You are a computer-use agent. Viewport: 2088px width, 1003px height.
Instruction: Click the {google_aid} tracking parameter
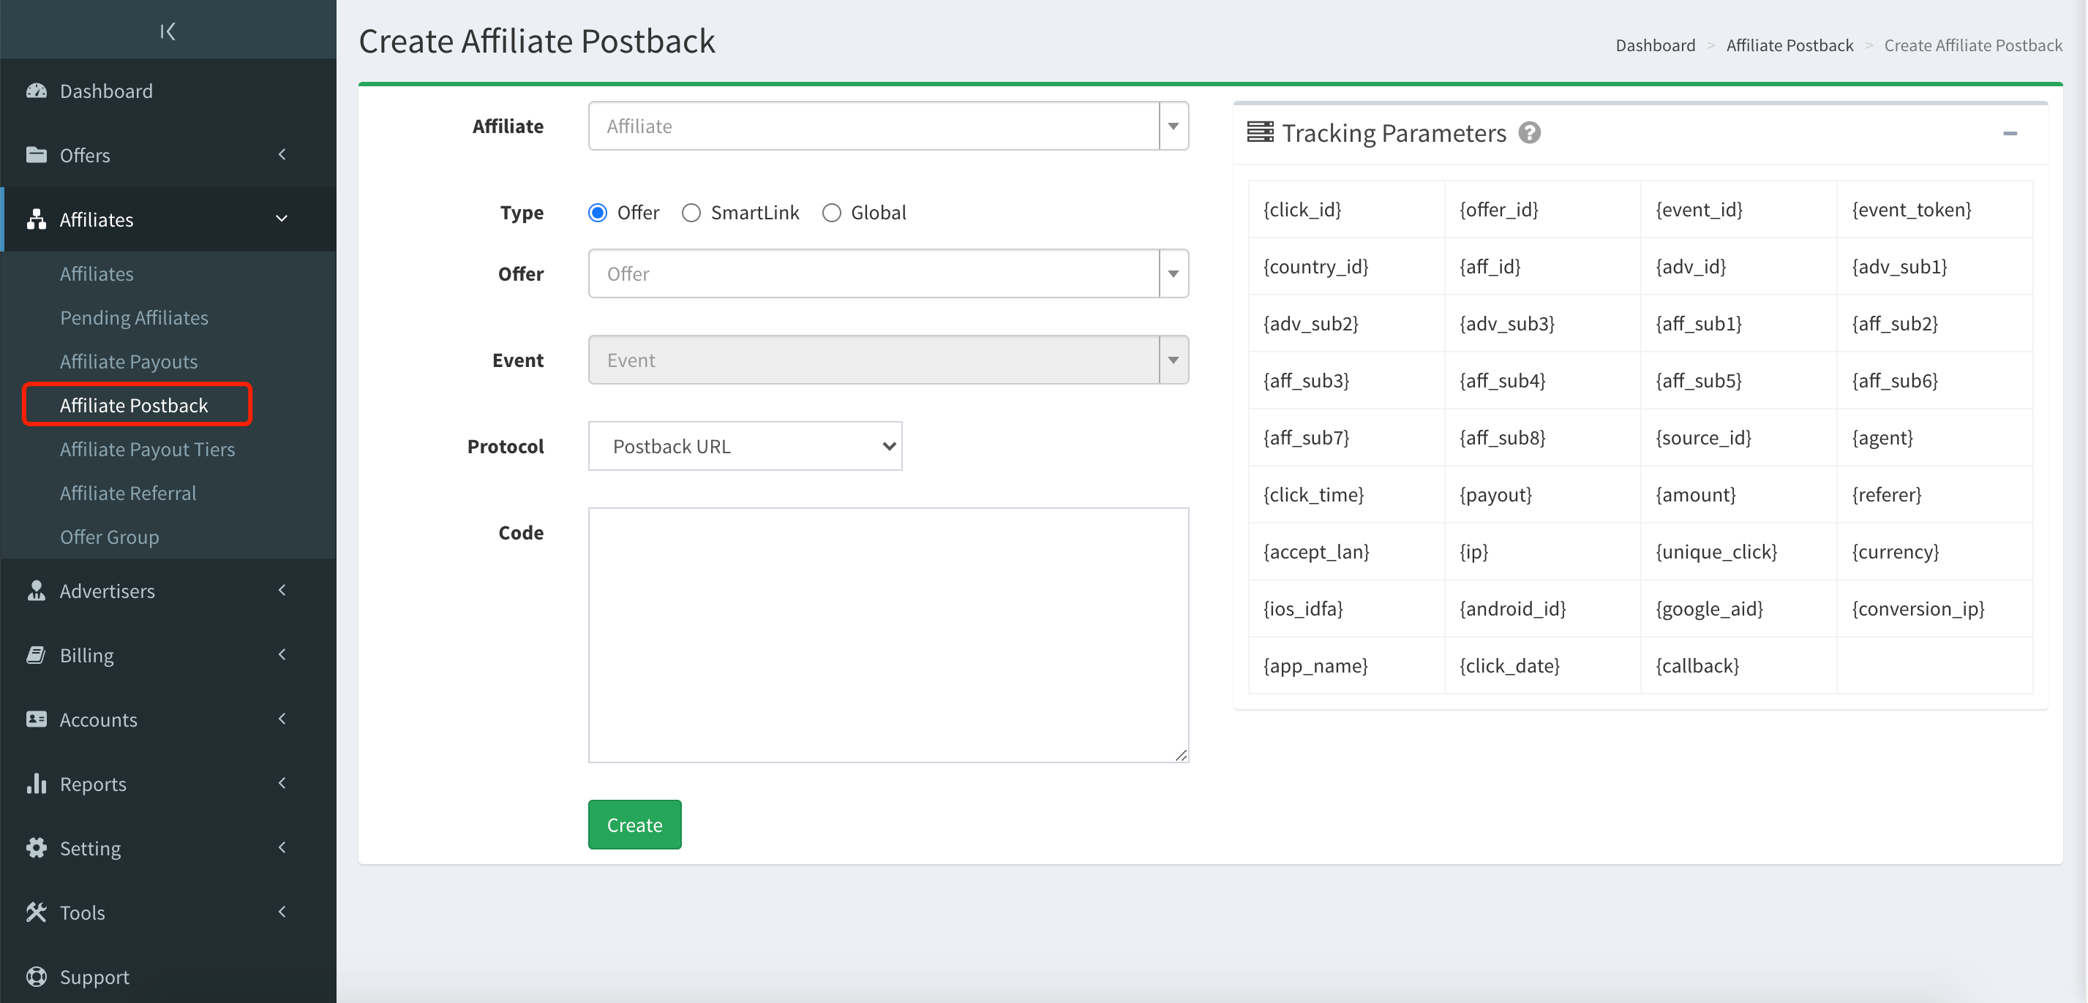pos(1708,608)
